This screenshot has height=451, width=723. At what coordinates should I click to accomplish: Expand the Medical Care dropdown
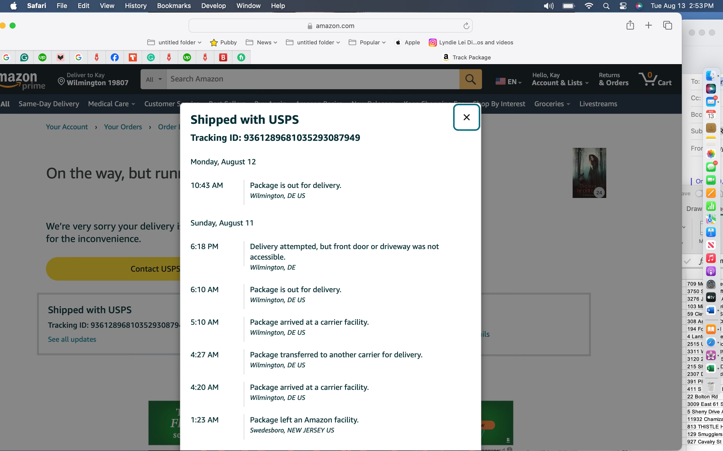pyautogui.click(x=111, y=104)
